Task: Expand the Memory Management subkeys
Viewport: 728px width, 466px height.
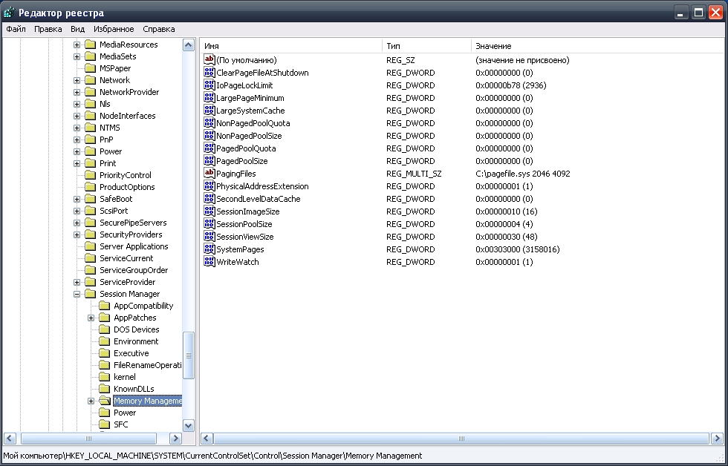Action: [x=91, y=401]
